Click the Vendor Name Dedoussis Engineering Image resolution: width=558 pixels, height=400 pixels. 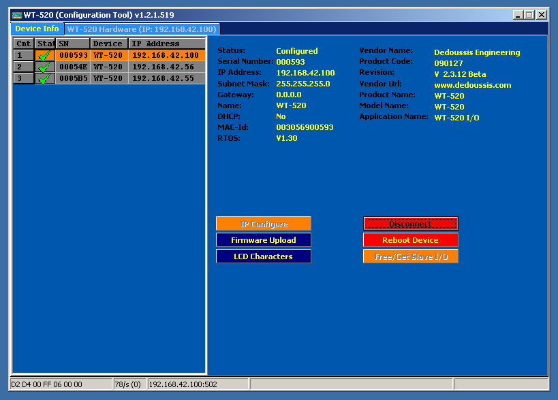(x=477, y=52)
